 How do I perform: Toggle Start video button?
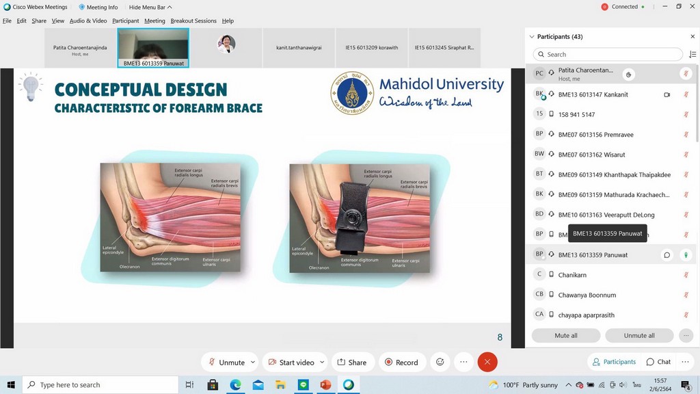291,362
